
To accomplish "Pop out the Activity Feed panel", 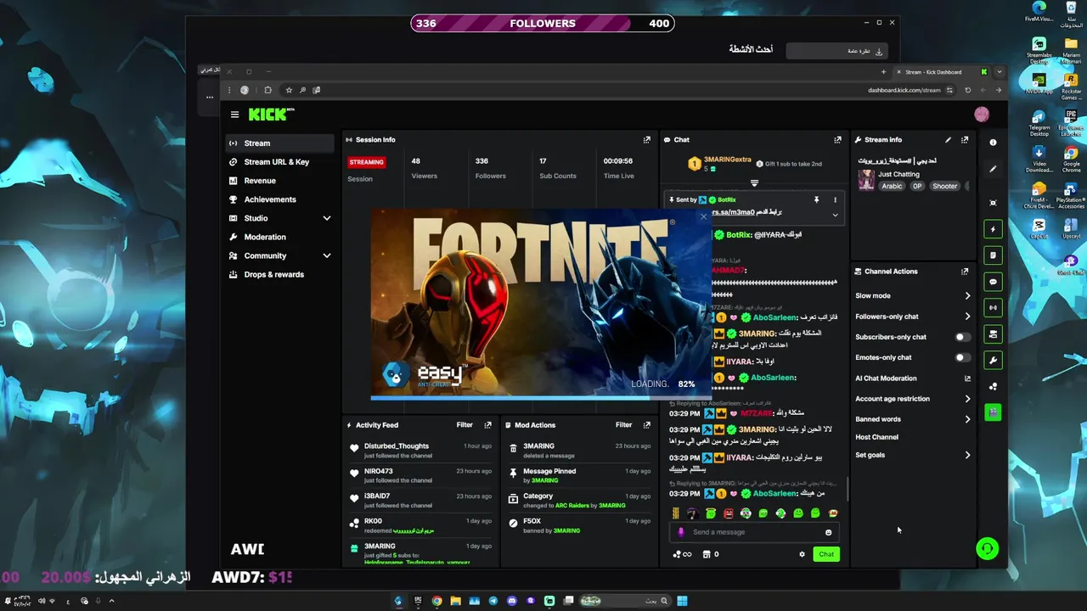I will (x=487, y=425).
